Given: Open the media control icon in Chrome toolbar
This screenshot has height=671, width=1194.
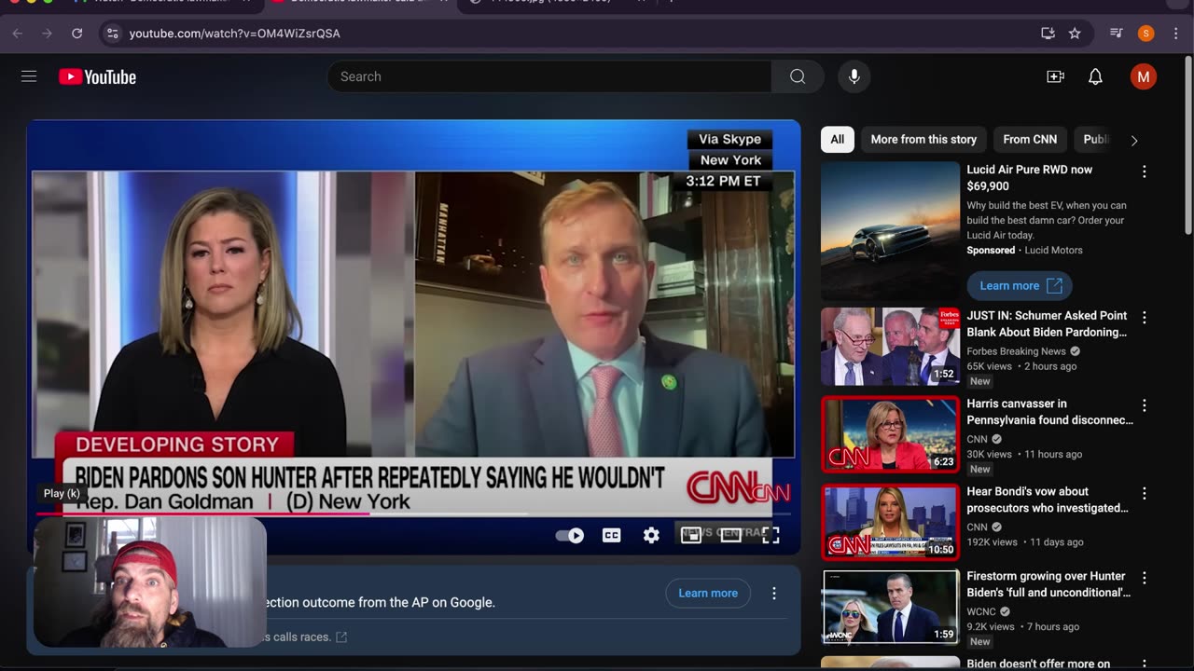Looking at the screenshot, I should [1116, 34].
